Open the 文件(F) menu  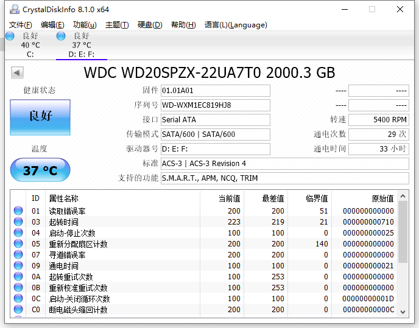(21, 25)
